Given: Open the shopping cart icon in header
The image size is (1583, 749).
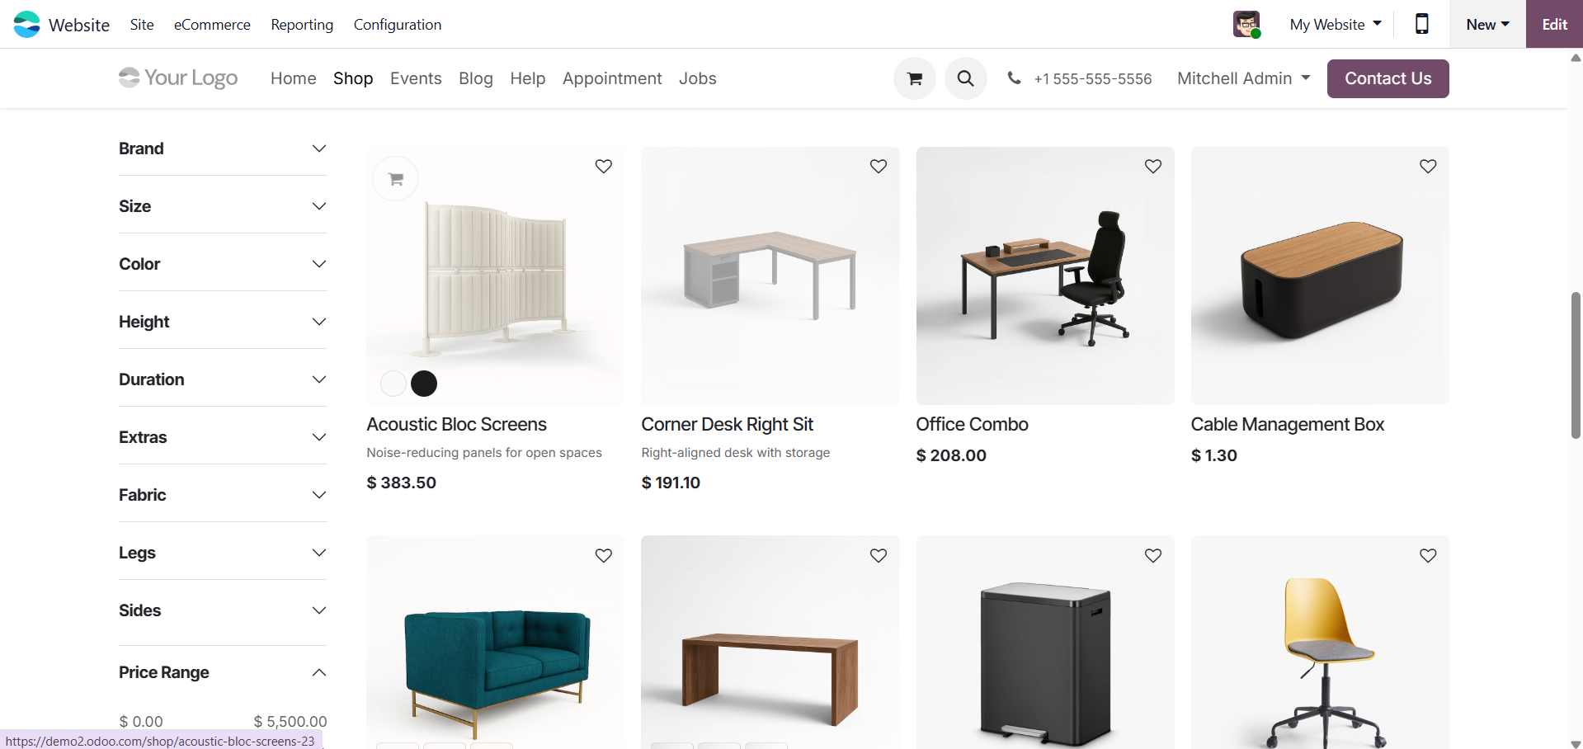Looking at the screenshot, I should [915, 78].
